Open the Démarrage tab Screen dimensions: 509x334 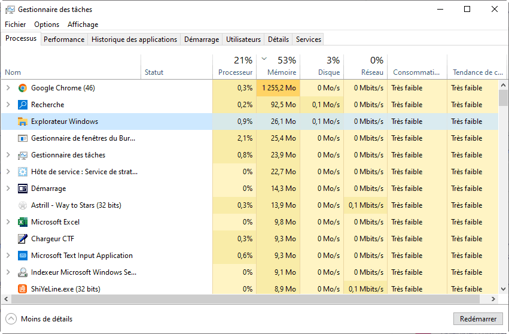click(x=201, y=40)
